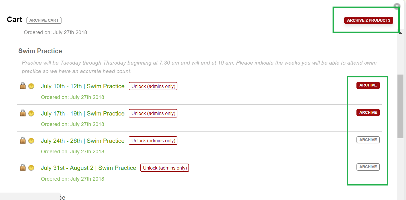Viewport: 406px width, 200px height.
Task: Click gold coin icon for July 31st - August 2
Action: (x=31, y=168)
